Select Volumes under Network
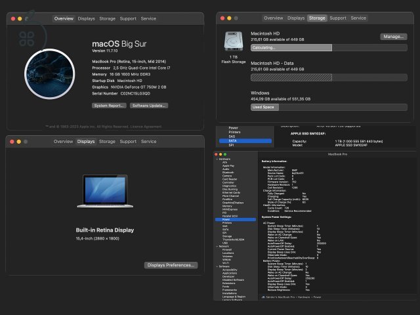Viewport: 420px width, 315px height. pos(228,257)
